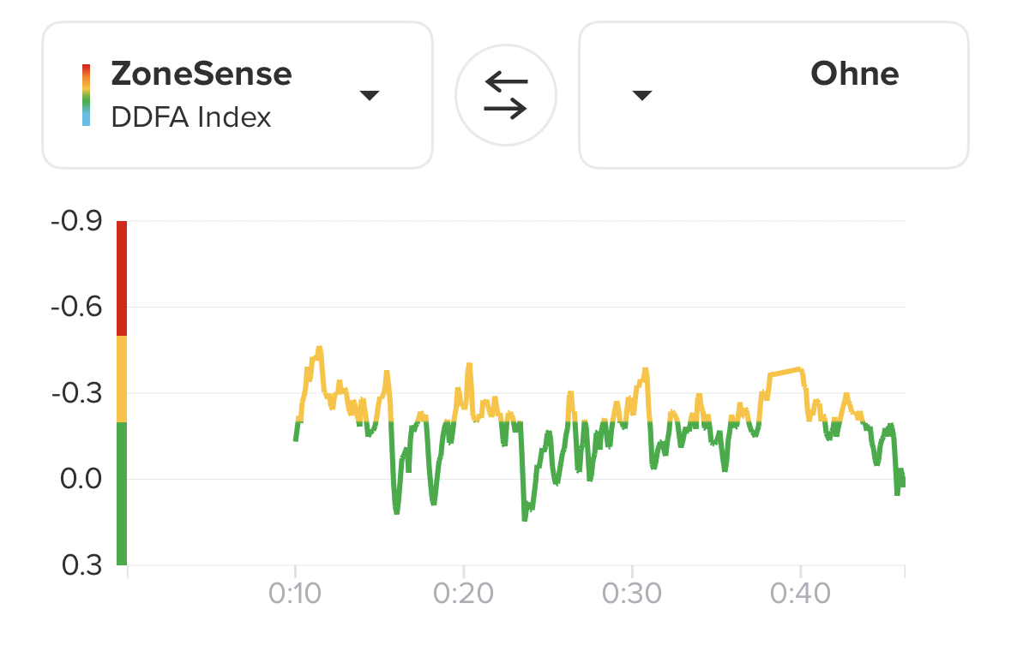1011x663 pixels.
Task: Click the 0:10 time axis marker
Action: [x=296, y=594]
